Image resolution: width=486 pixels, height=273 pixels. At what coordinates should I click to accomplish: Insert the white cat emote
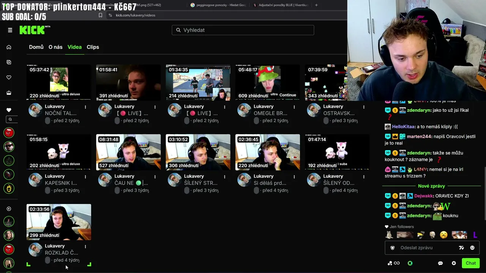point(389,235)
